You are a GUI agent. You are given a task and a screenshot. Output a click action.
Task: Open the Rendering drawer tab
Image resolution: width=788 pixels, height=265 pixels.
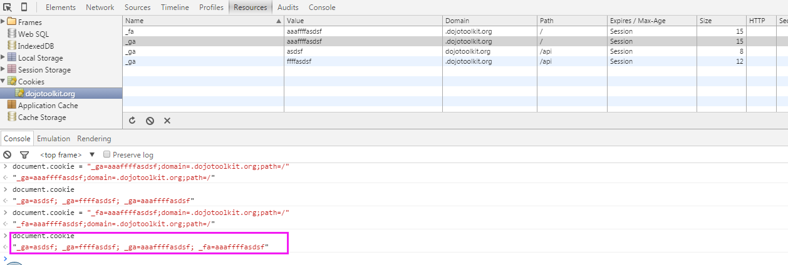(94, 139)
